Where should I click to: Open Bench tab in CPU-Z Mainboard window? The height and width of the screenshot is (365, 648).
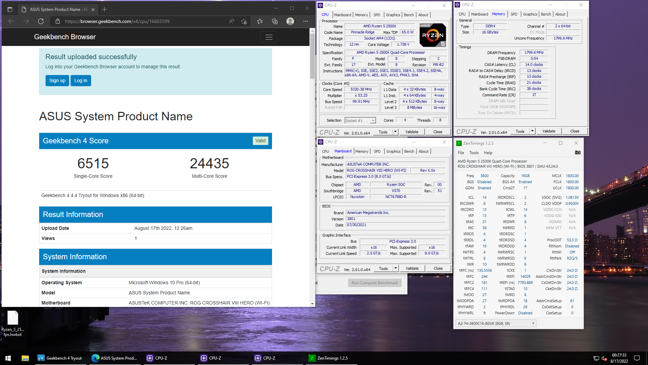[x=409, y=151]
